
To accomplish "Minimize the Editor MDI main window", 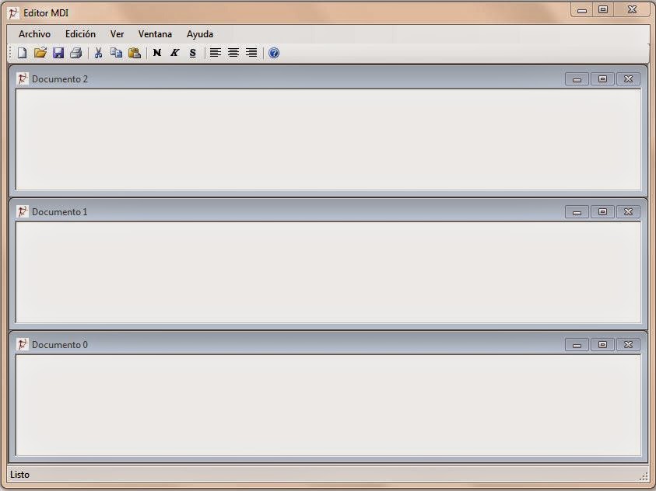I will 582,10.
